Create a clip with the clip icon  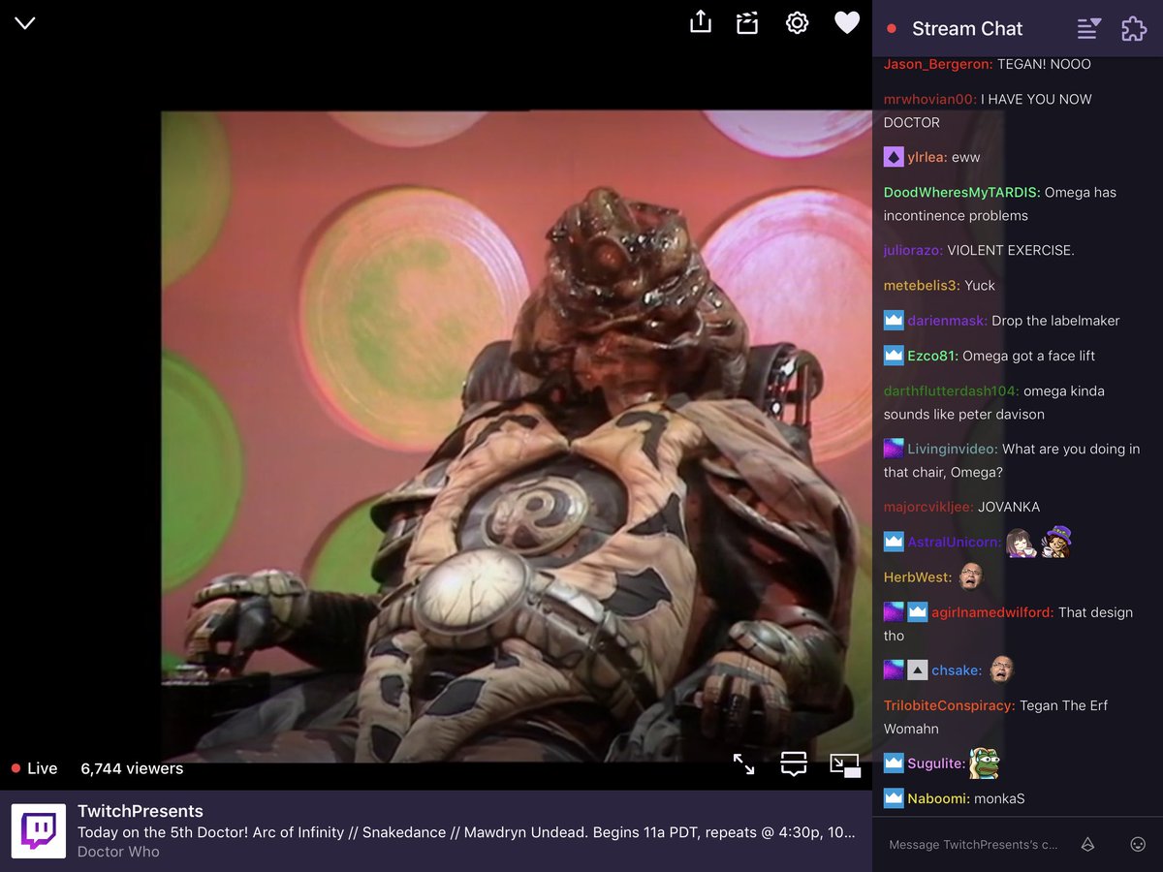(x=746, y=22)
